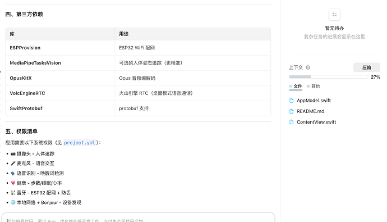Click the microphone emoji before 麦克风

pos(13,164)
